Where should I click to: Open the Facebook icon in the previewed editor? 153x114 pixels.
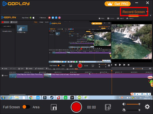[56, 18]
